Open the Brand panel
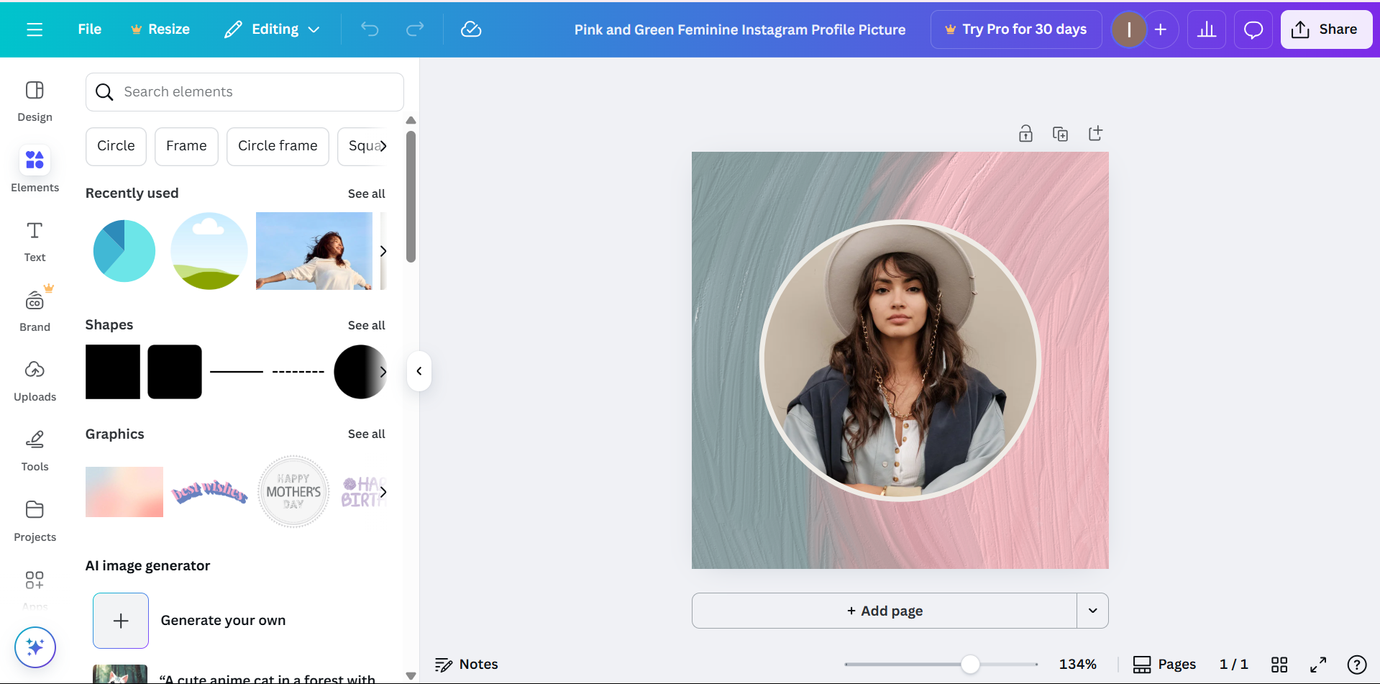1380x684 pixels. 35,309
